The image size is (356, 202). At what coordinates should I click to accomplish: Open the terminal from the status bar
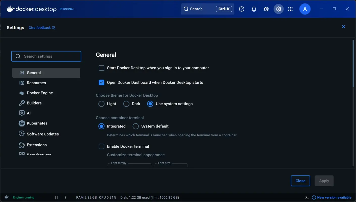pyautogui.click(x=307, y=197)
